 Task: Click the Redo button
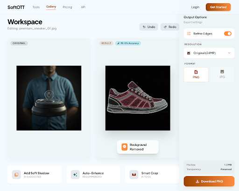(170, 27)
